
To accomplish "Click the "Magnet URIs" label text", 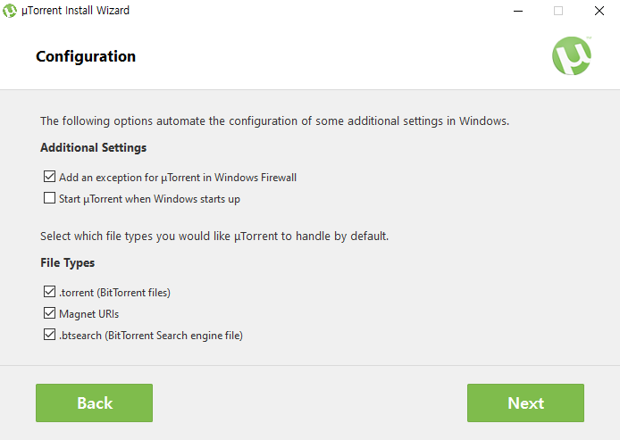I will [88, 314].
